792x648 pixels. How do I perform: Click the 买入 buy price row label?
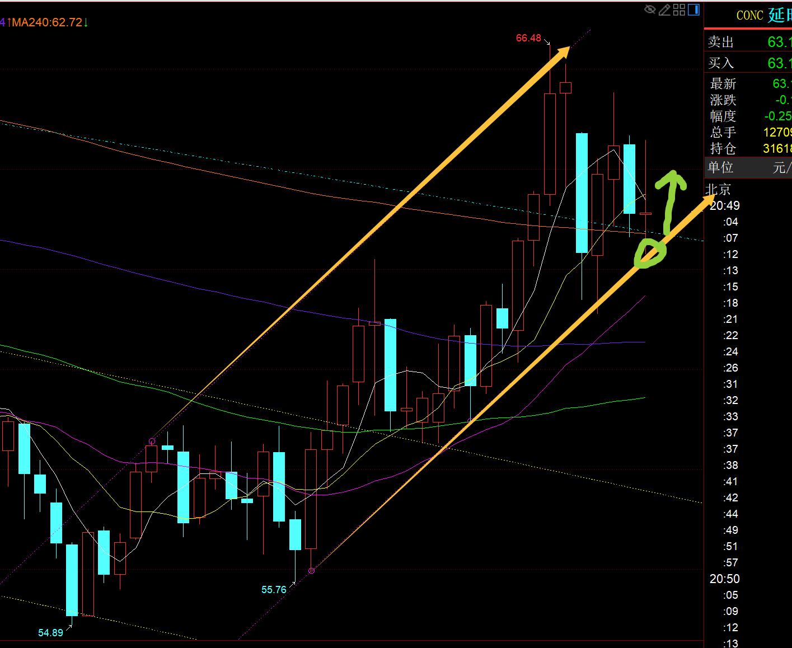721,63
